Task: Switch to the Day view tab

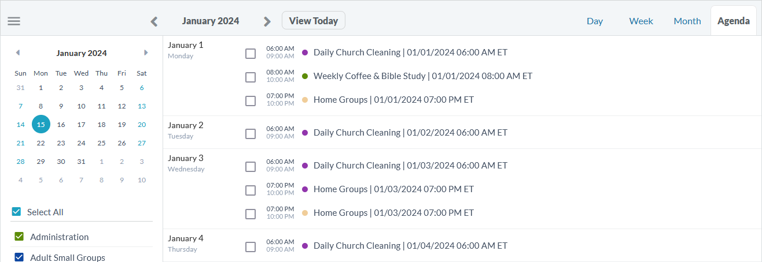Action: coord(595,21)
